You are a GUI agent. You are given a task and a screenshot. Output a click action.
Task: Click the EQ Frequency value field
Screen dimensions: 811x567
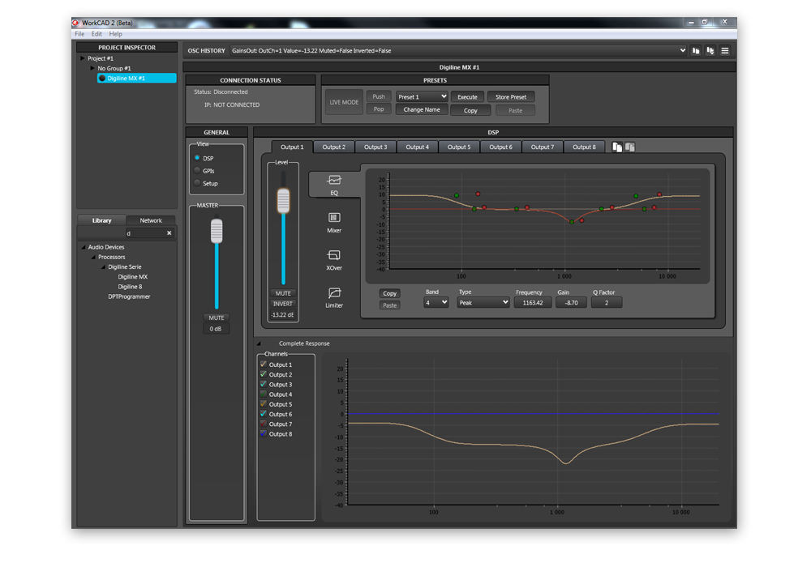click(x=532, y=303)
